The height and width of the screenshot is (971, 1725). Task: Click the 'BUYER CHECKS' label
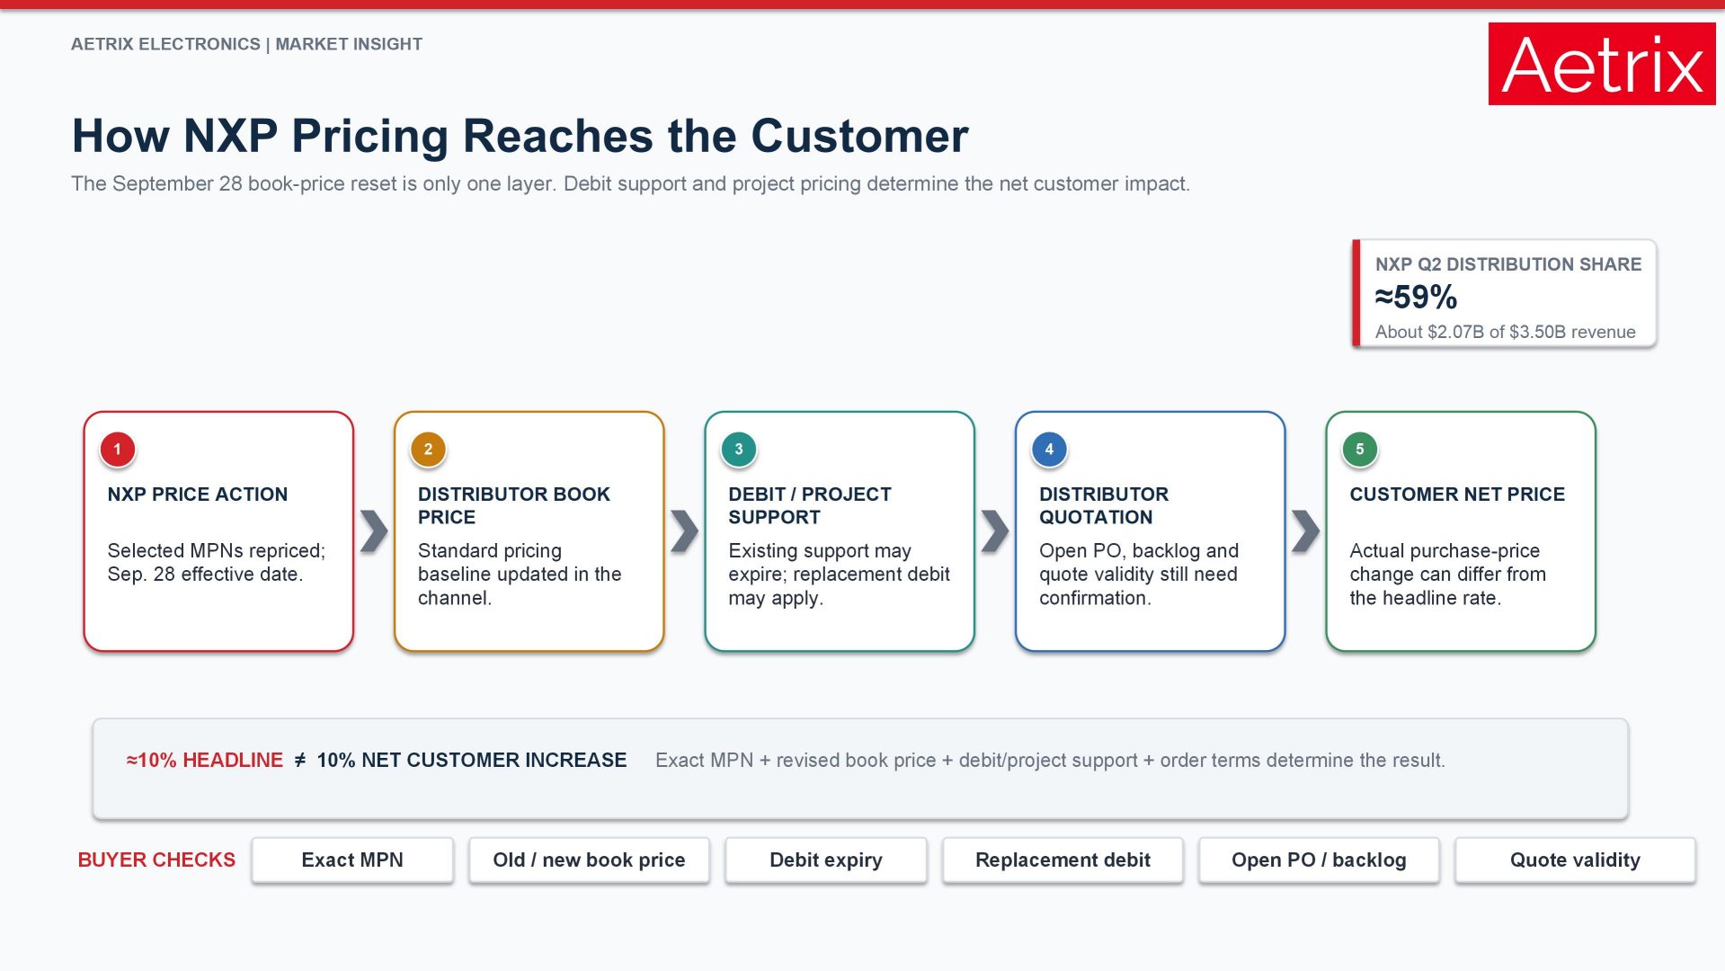pyautogui.click(x=156, y=860)
